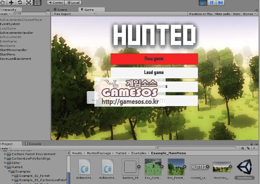Expand Example_02_Forest folder
Viewport: 260px width, 184px height.
13,176
